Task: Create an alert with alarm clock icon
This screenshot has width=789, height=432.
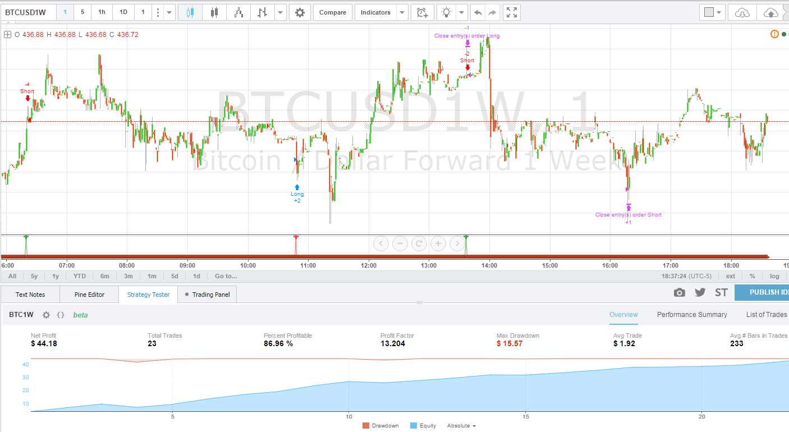Action: click(x=422, y=12)
